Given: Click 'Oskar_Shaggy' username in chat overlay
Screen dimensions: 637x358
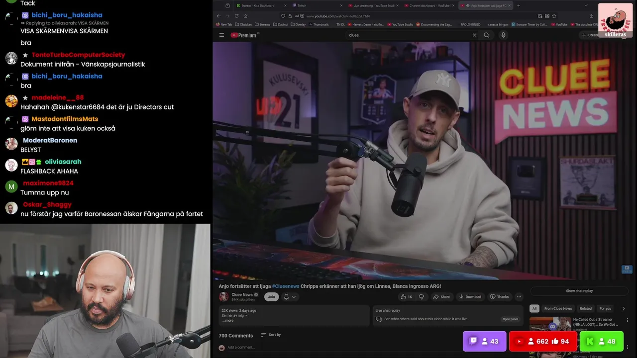Looking at the screenshot, I should click(47, 204).
